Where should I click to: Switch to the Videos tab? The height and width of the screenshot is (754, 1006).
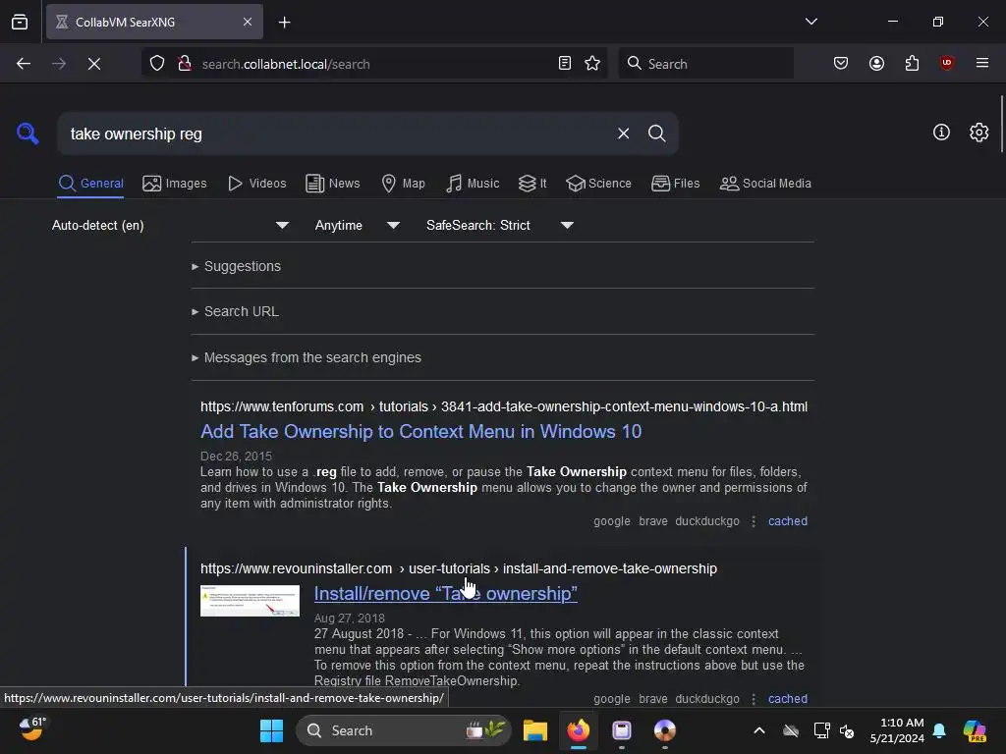pos(256,184)
